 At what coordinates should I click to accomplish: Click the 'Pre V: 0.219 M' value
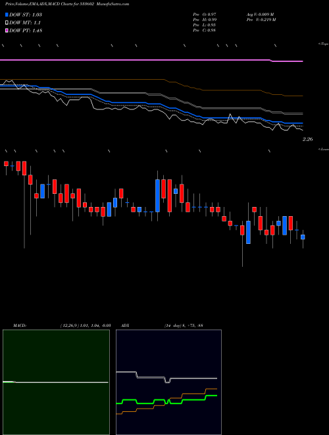click(x=261, y=20)
